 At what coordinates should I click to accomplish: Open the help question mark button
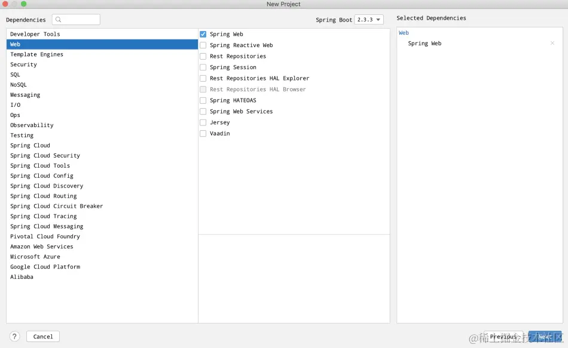pyautogui.click(x=14, y=337)
